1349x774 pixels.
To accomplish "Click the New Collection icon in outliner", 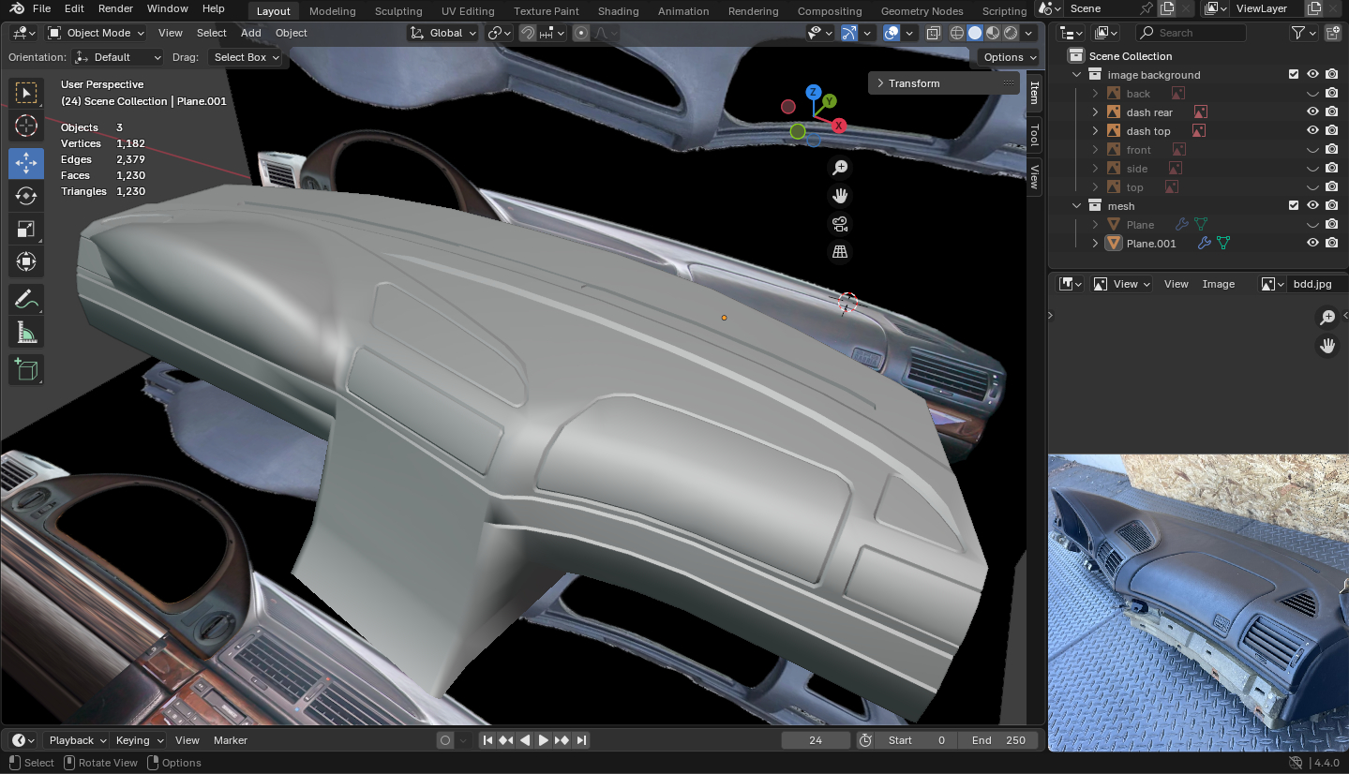I will [x=1333, y=33].
